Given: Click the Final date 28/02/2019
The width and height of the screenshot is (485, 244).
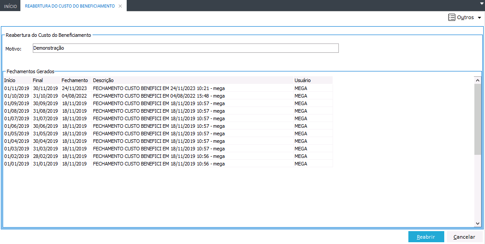Looking at the screenshot, I should point(46,156).
